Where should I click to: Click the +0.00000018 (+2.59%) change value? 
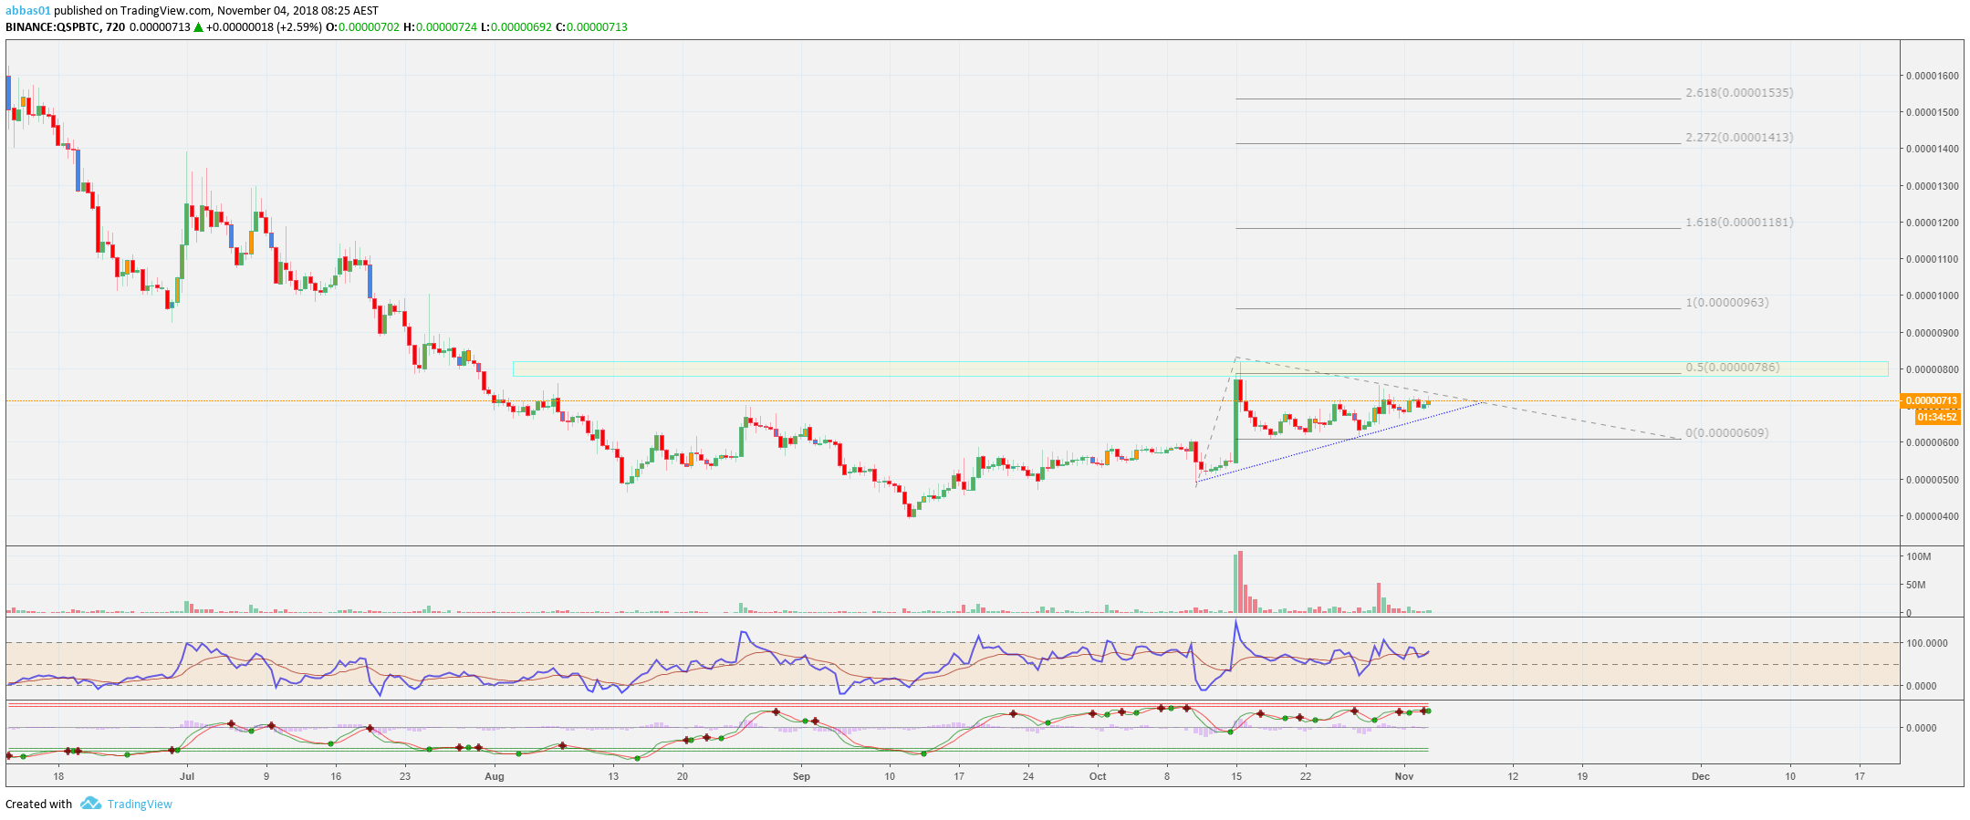pos(264,27)
